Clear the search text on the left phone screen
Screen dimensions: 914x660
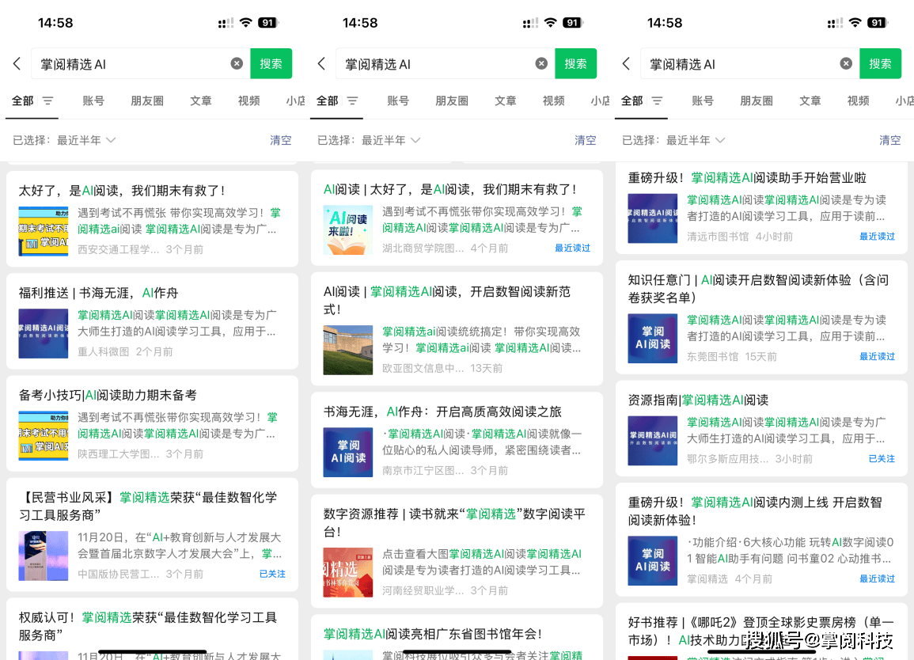(237, 63)
